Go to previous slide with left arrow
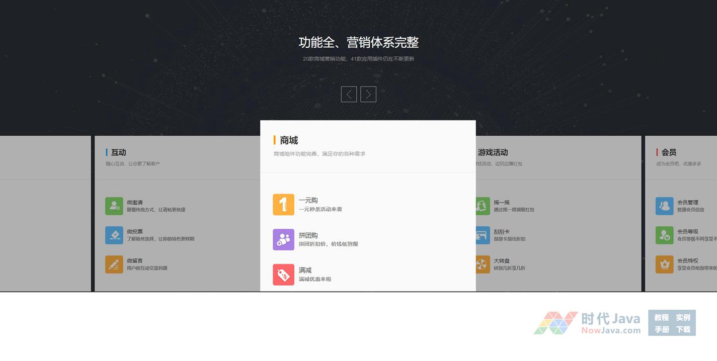Screen dimensions: 717x361 tap(349, 94)
